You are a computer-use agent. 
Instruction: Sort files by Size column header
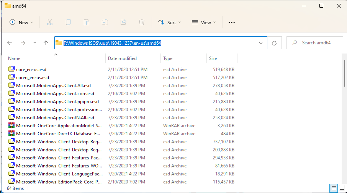pos(213,58)
